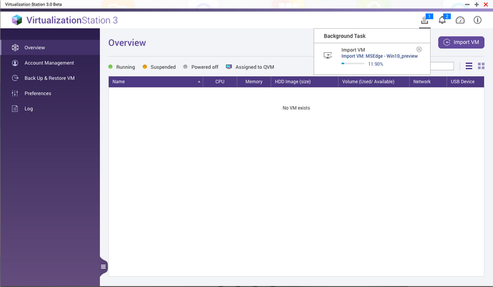Open Back Up & Restore VM

(49, 78)
